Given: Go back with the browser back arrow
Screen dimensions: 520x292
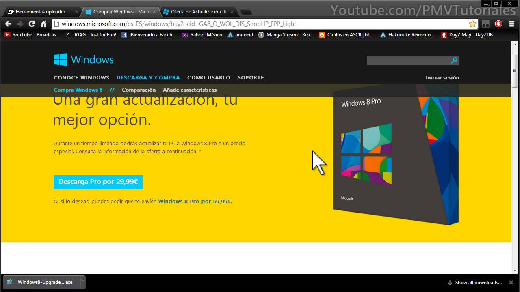Looking at the screenshot, I should coord(8,24).
